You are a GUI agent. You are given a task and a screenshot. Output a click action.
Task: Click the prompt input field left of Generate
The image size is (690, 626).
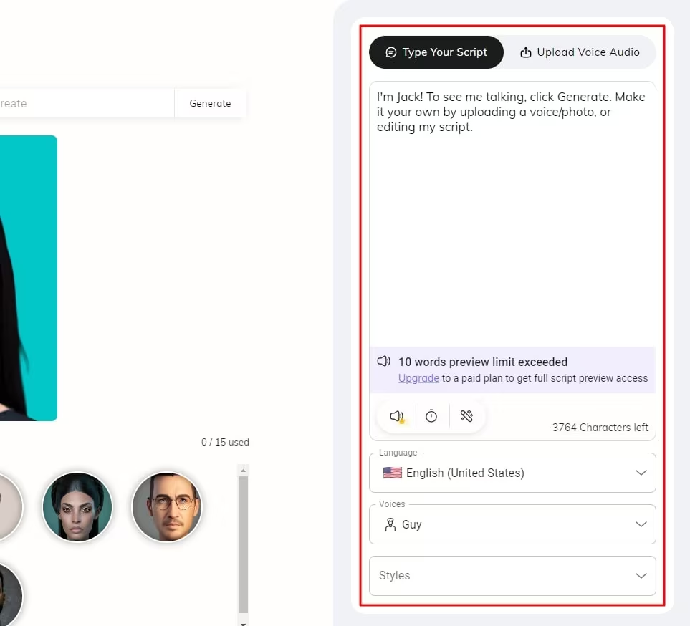click(87, 103)
